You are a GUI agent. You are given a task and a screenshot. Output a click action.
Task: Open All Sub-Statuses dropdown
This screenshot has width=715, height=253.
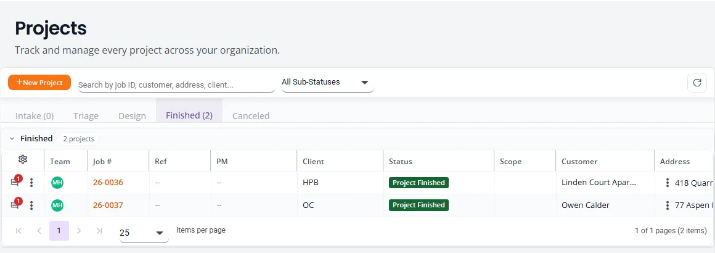[327, 83]
